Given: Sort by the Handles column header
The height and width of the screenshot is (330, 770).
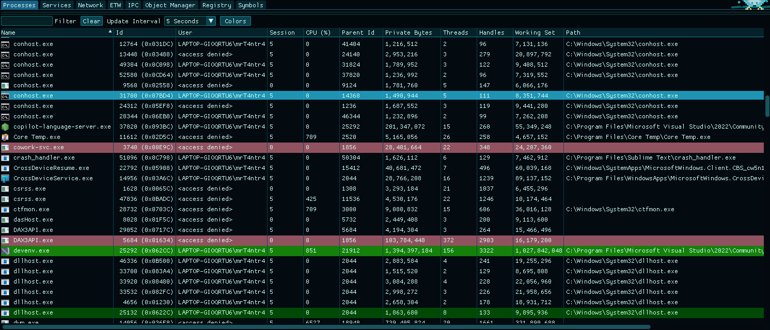Looking at the screenshot, I should coord(495,33).
